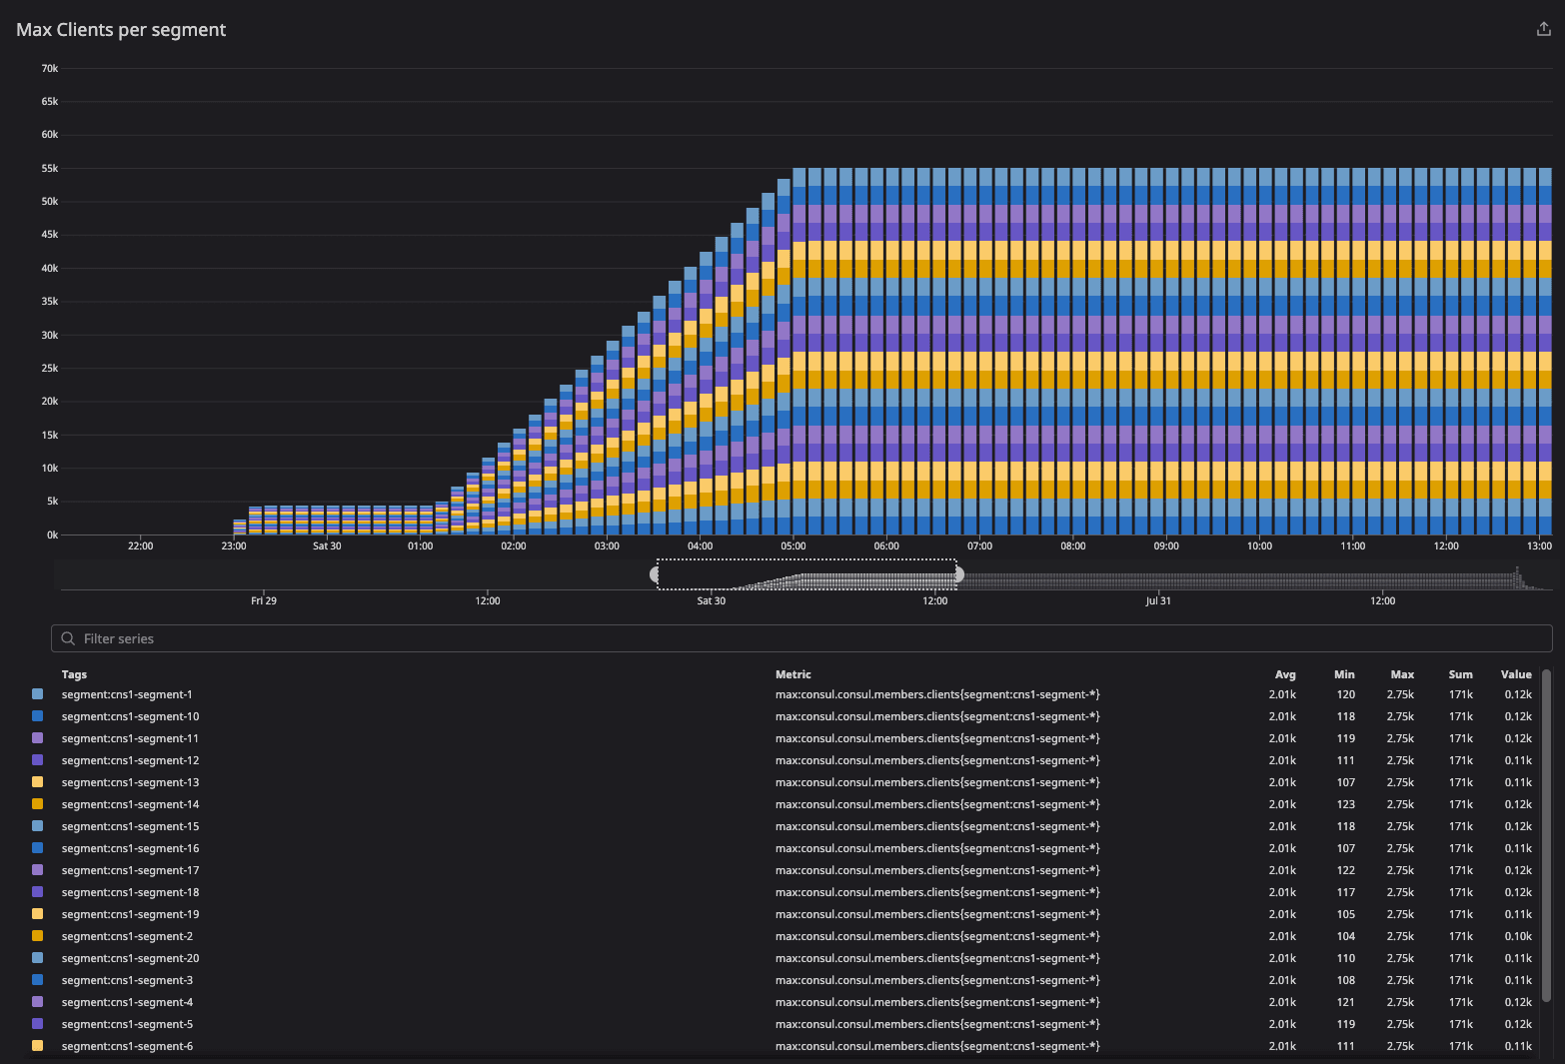Select the segment:cns1-segment-11 legend row
This screenshot has height=1064, width=1565.
[x=130, y=738]
